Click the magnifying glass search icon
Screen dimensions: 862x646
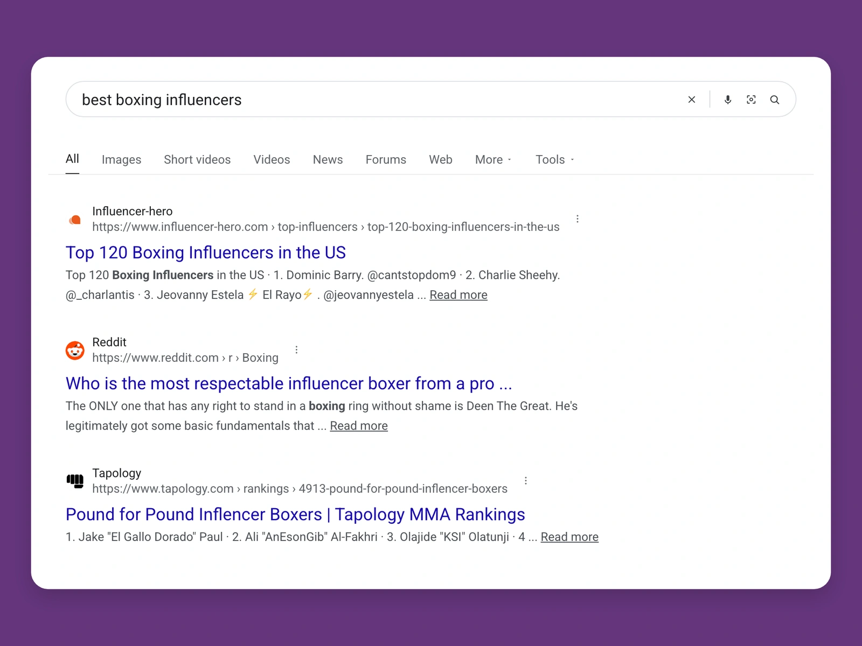pos(775,100)
